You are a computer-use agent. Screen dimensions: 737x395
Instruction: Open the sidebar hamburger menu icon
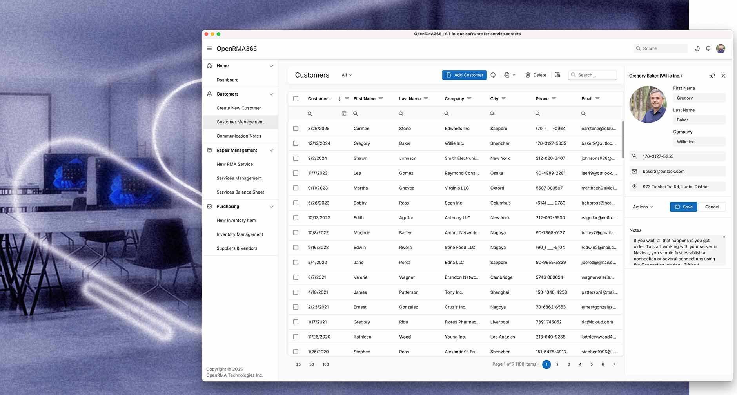[x=209, y=48]
